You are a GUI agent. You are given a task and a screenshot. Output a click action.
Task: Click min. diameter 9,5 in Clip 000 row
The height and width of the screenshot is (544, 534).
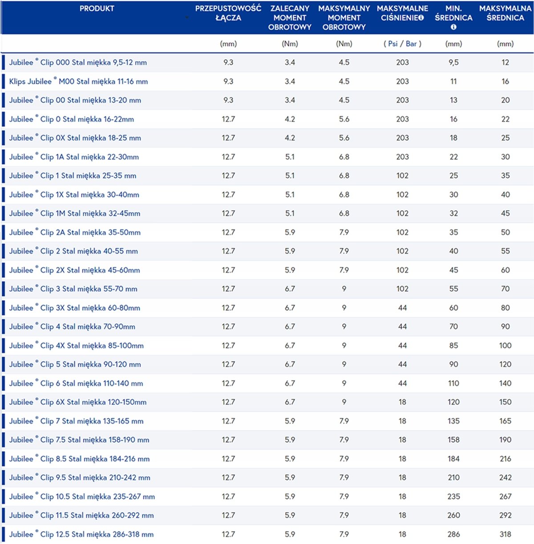pos(453,63)
